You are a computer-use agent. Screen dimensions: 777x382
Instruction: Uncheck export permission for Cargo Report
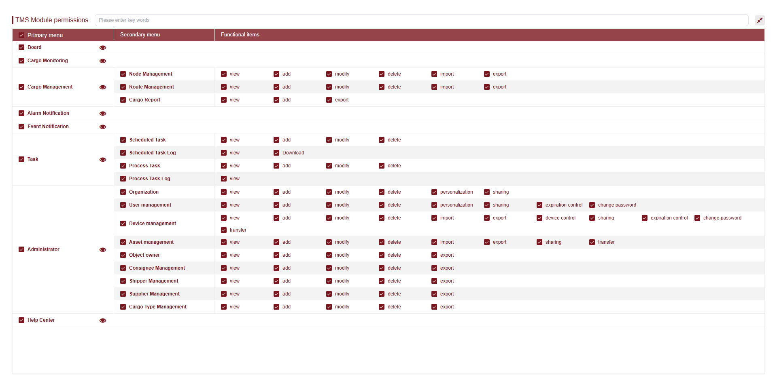329,100
